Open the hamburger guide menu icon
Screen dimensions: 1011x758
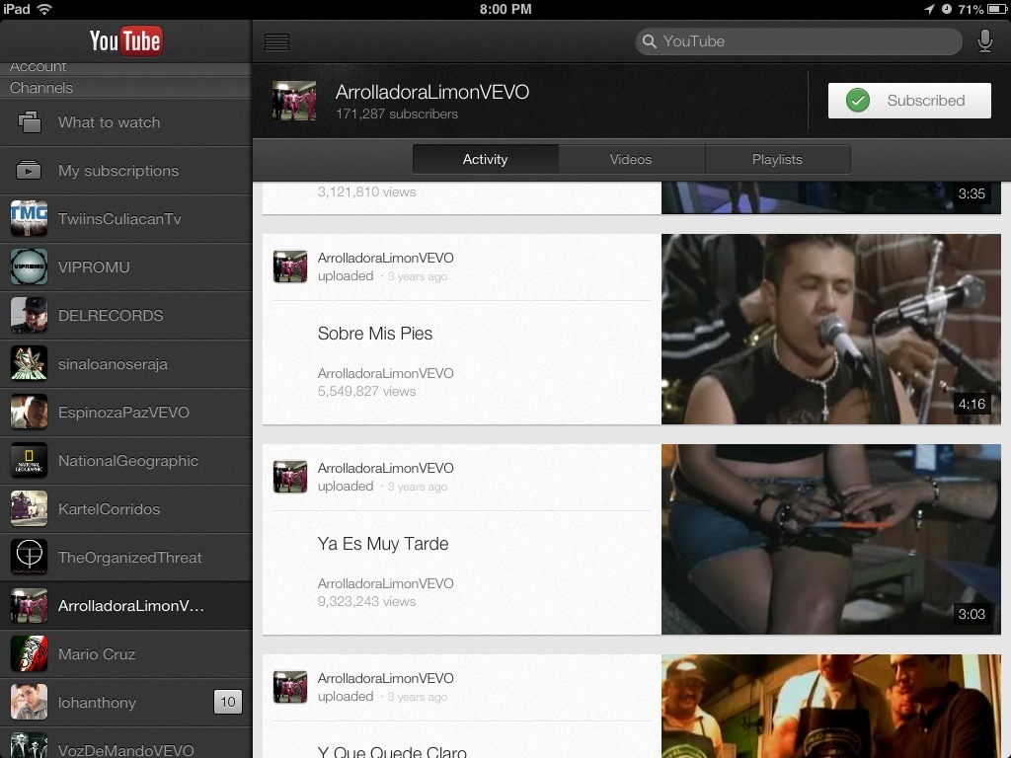click(276, 41)
